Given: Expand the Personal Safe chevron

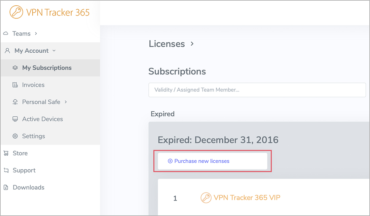Looking at the screenshot, I should [x=66, y=102].
